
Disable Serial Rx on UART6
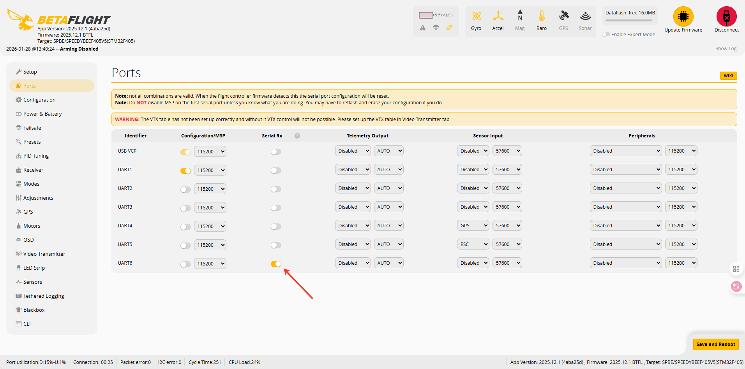[x=276, y=264]
